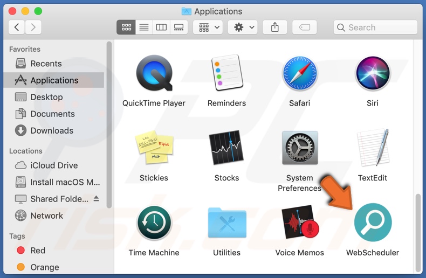Open the Stickies app
426x278 pixels.
pos(154,149)
